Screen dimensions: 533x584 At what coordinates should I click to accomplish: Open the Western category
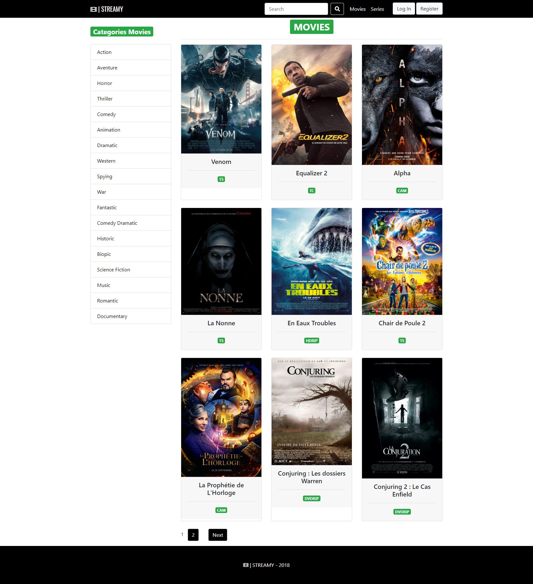(x=131, y=161)
